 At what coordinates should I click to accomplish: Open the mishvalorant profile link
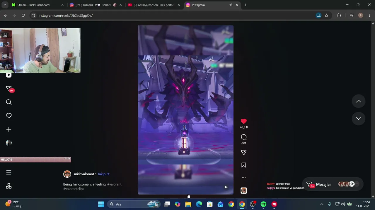coord(84,174)
